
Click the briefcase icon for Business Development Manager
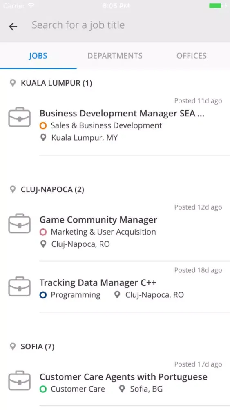pos(20,117)
